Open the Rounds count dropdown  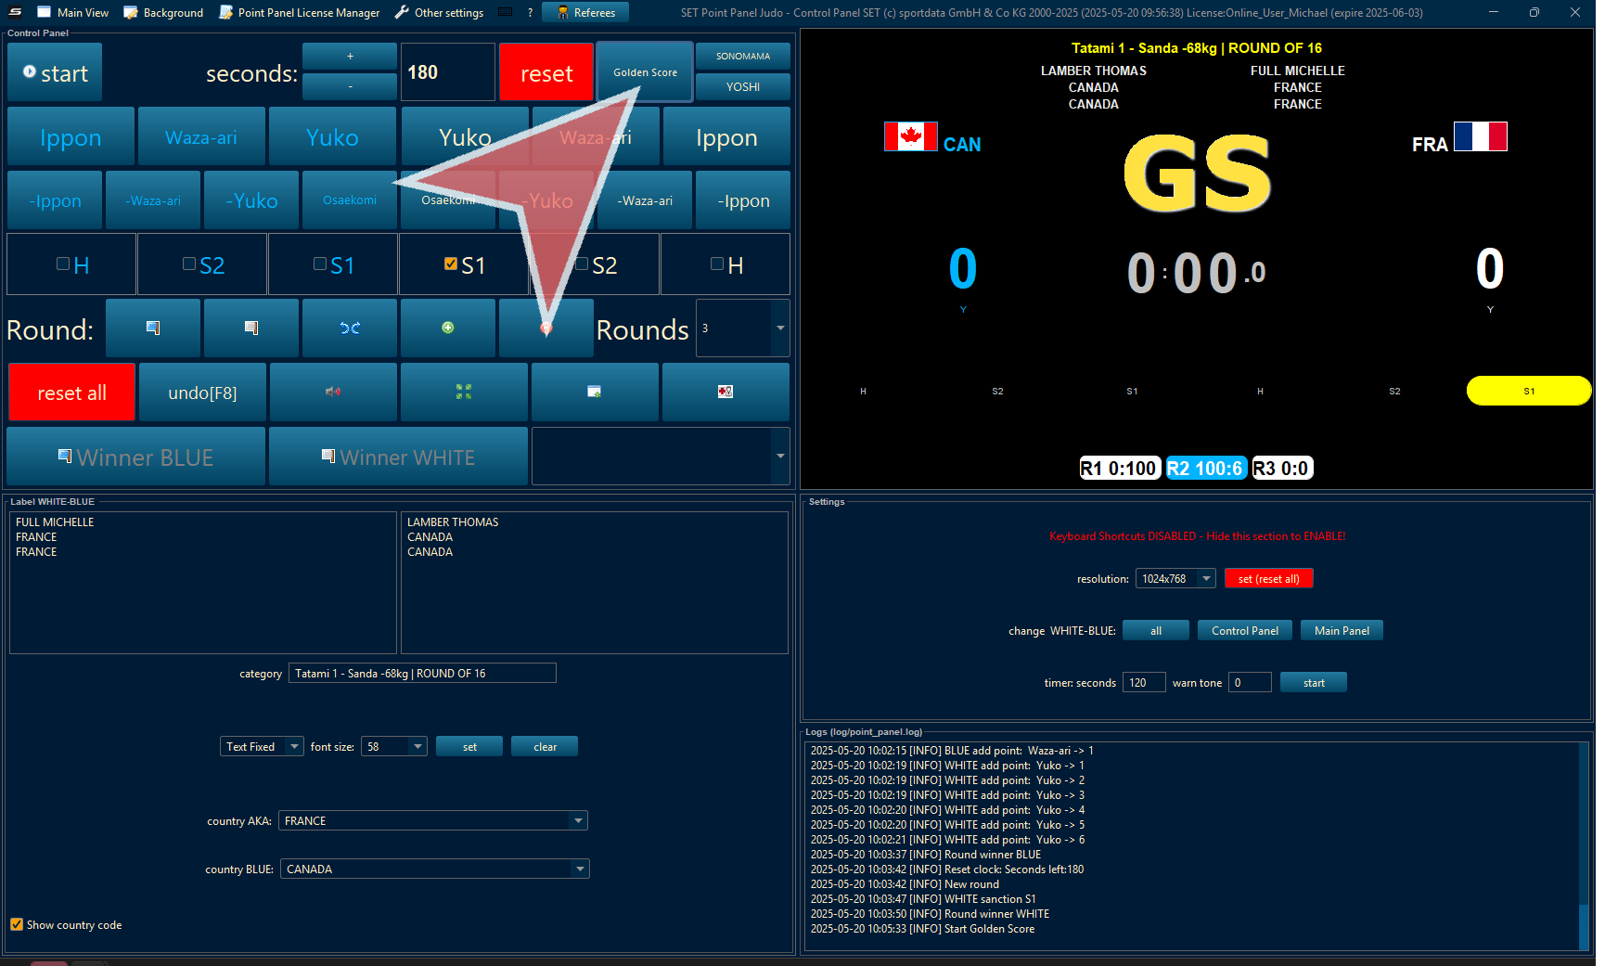779,328
